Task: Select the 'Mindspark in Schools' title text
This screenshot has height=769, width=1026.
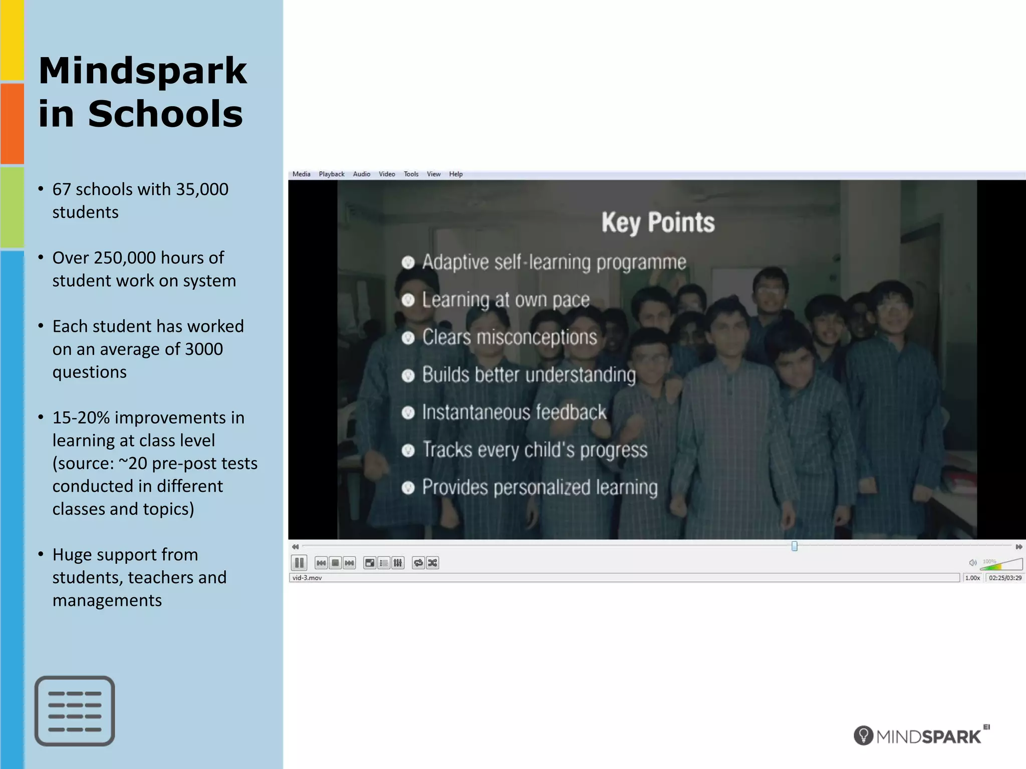Action: (x=143, y=92)
